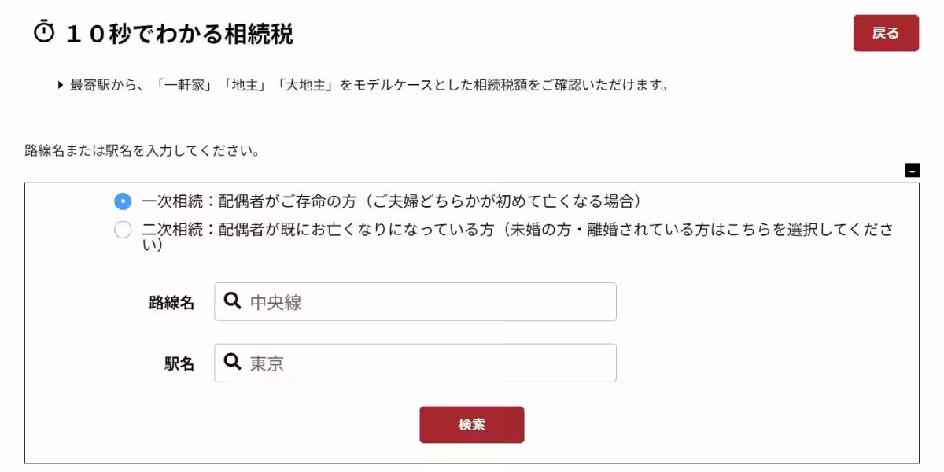Click the 路線名 field label
944x472 pixels.
point(171,301)
